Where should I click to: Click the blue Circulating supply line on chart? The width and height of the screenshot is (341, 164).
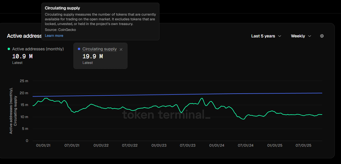(x=176, y=95)
